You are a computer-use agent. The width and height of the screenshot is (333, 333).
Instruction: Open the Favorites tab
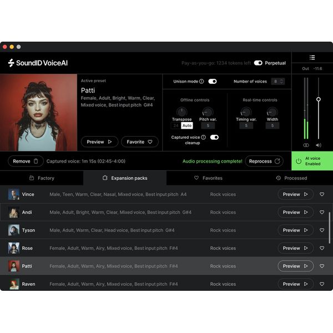(x=208, y=178)
